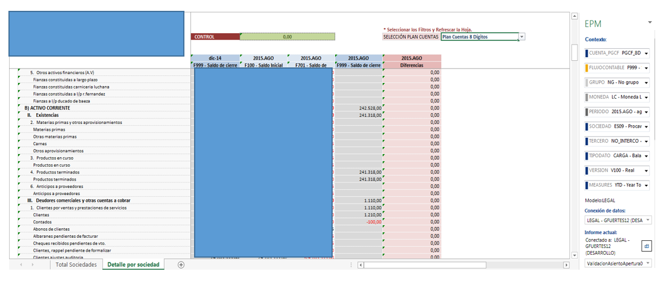This screenshot has width=672, height=298.
Task: Select the dic-14 column header
Action: pos(215,58)
